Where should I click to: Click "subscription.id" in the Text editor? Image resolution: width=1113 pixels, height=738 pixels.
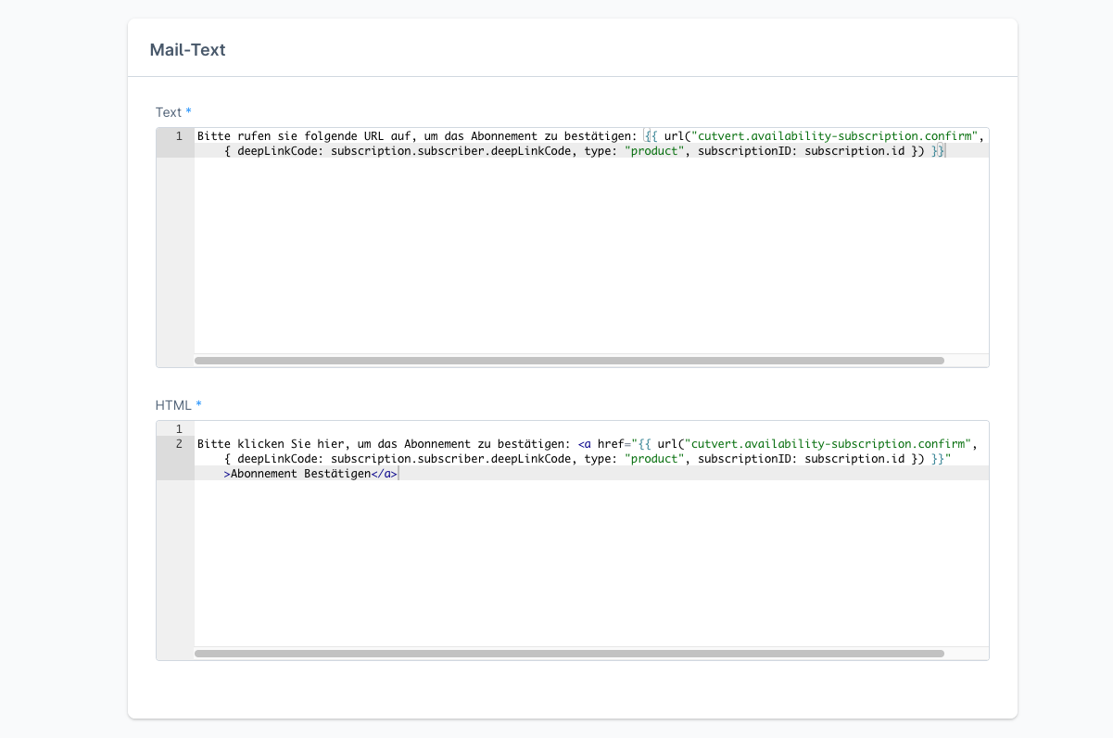pyautogui.click(x=848, y=151)
